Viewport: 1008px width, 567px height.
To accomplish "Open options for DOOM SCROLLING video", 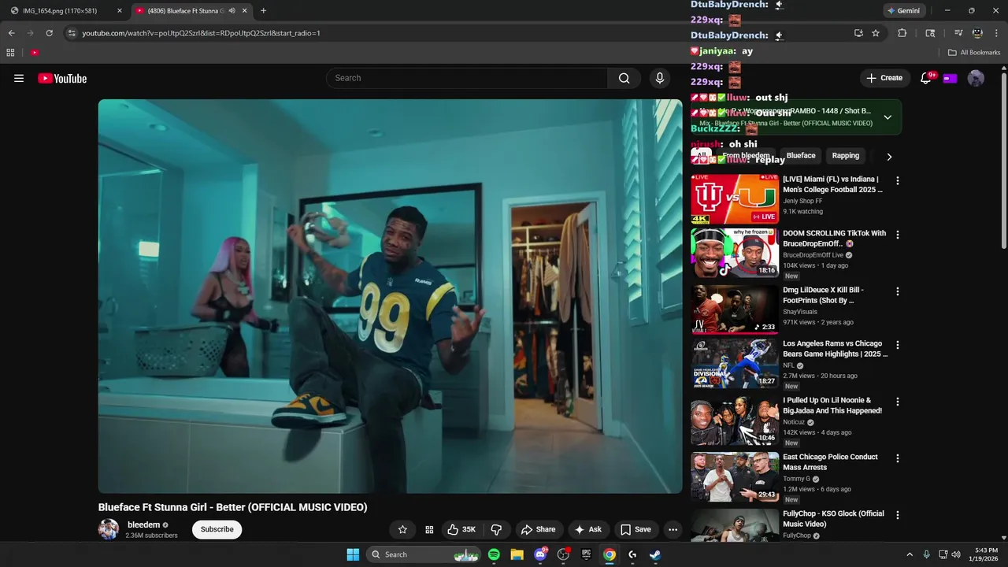I will [897, 235].
